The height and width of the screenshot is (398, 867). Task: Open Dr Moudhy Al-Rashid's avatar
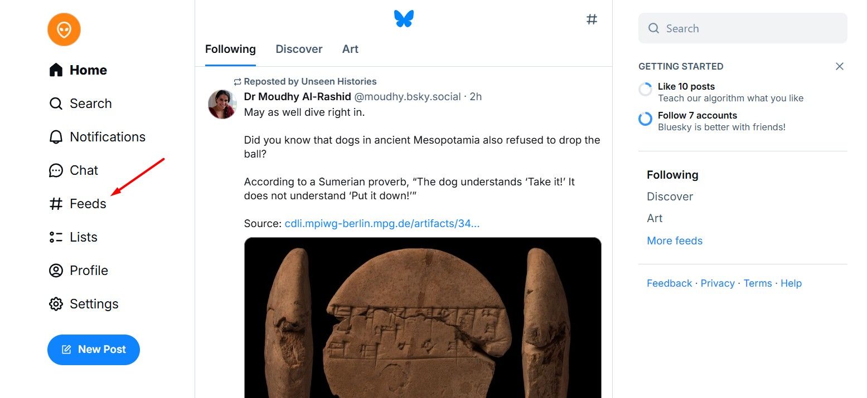pos(222,104)
